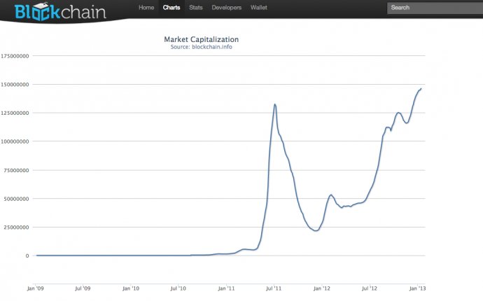Image resolution: width=483 pixels, height=301 pixels.
Task: Click the 150000000 y-axis label
Action: pyautogui.click(x=15, y=85)
